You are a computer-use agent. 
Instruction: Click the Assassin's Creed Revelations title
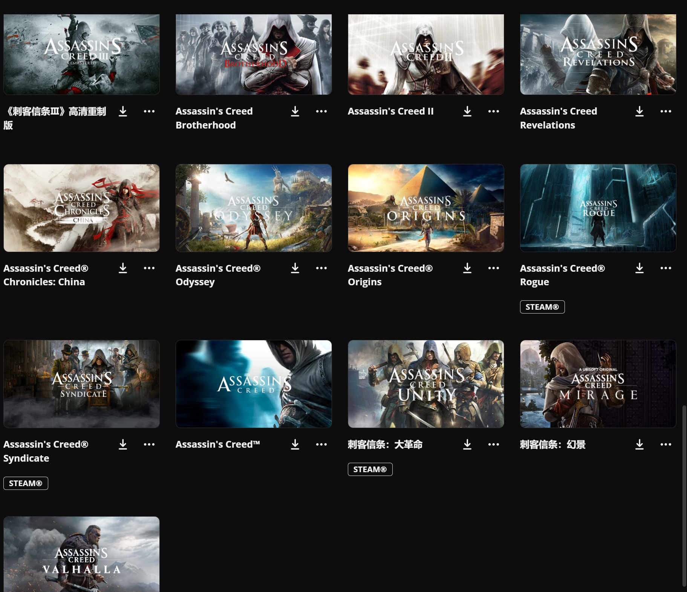point(558,118)
